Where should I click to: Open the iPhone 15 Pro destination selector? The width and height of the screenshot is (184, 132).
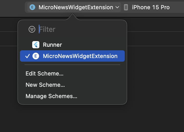click(x=151, y=7)
